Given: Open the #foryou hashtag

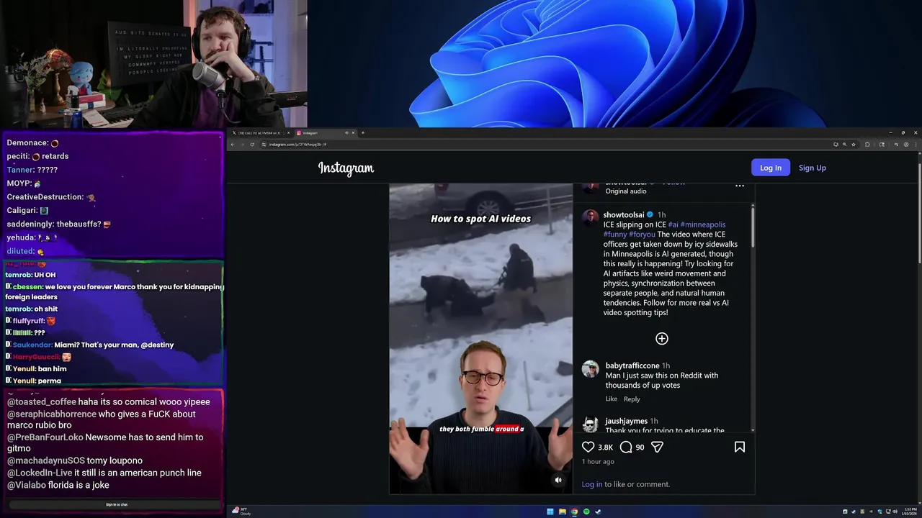Looking at the screenshot, I should pyautogui.click(x=642, y=235).
